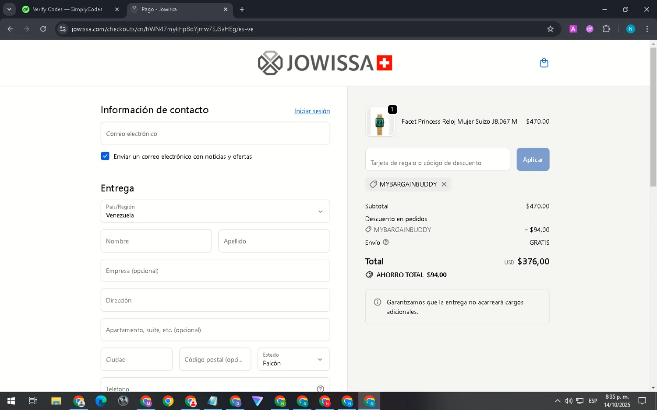Viewport: 657px width, 410px height.
Task: Open the Notepad-like app in the taskbar
Action: pos(212,401)
